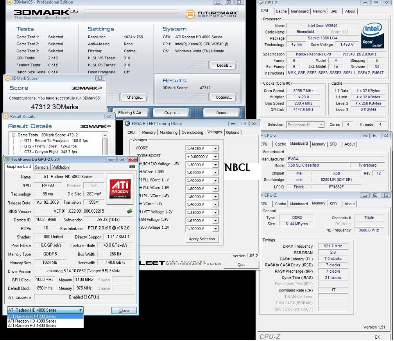Open the VTT Voltage 1.2V dropdown
This screenshot has height=341, width=394.
pyautogui.click(x=215, y=213)
